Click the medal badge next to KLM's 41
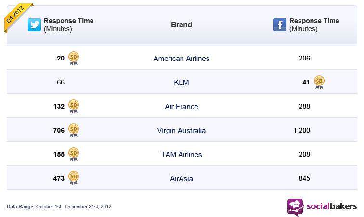The height and width of the screenshot is (217, 364). pos(319,83)
